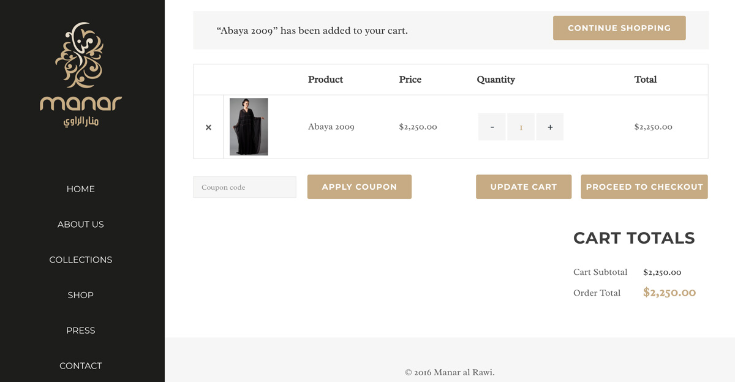Click the Order Total amount
The height and width of the screenshot is (382, 735).
point(669,293)
